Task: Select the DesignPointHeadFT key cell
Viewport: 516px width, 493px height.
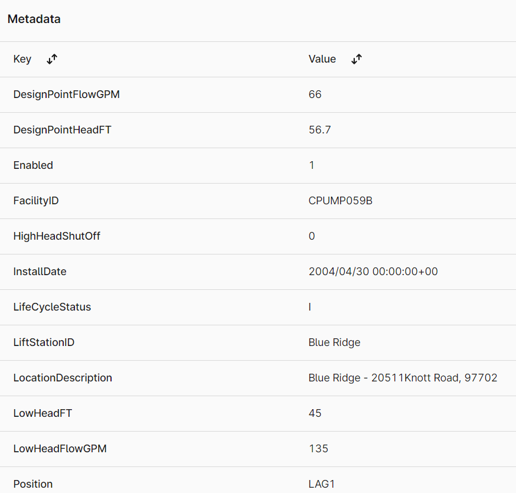Action: [62, 130]
